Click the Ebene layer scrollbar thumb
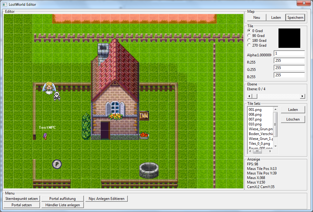 tap(255, 96)
